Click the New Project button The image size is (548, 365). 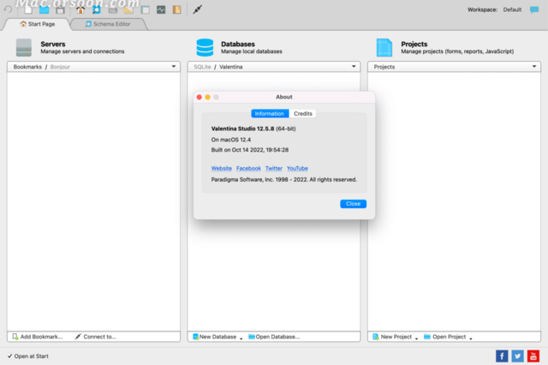pos(392,337)
